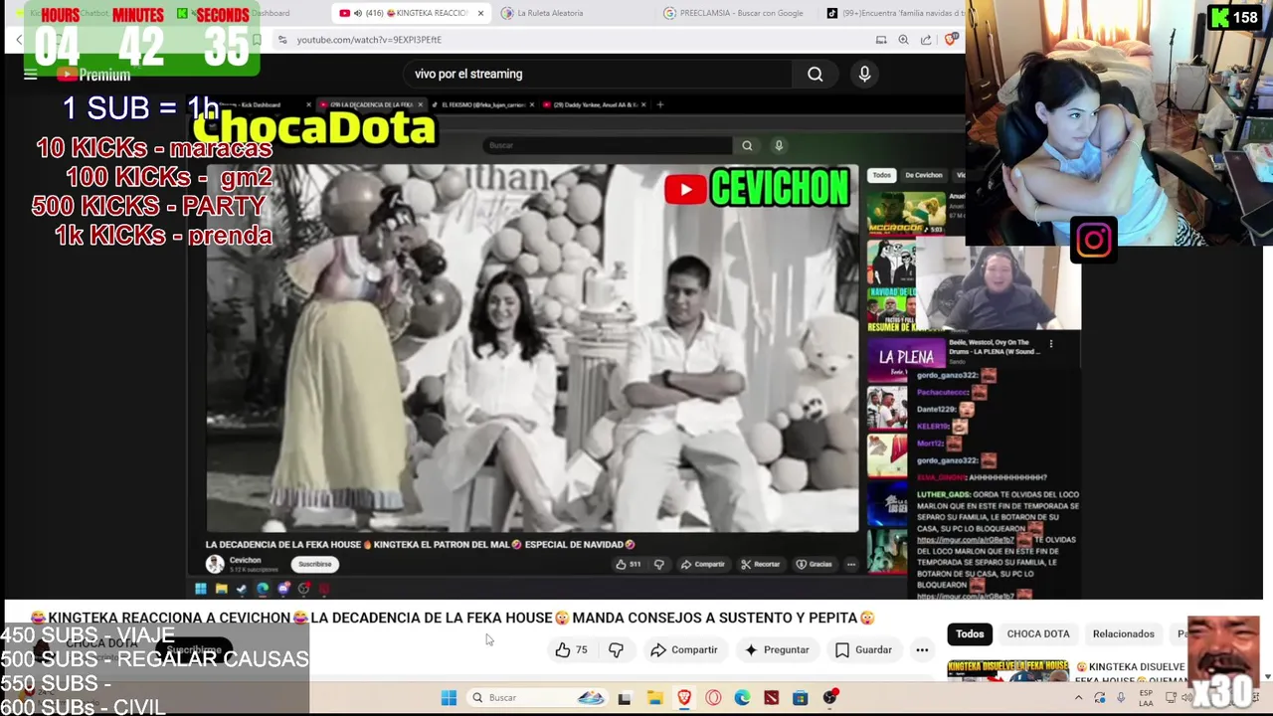Click the search magnifier button
This screenshot has height=716, width=1273.
pos(816,74)
